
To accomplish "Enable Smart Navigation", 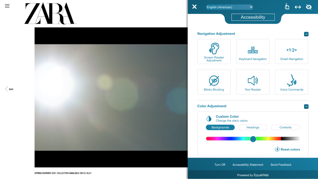I will pos(291,51).
